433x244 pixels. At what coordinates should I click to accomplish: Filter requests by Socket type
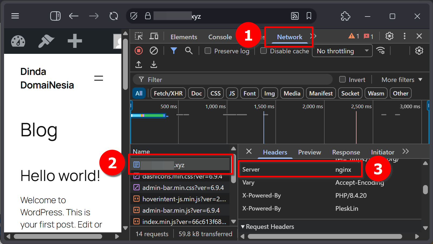[x=350, y=93]
